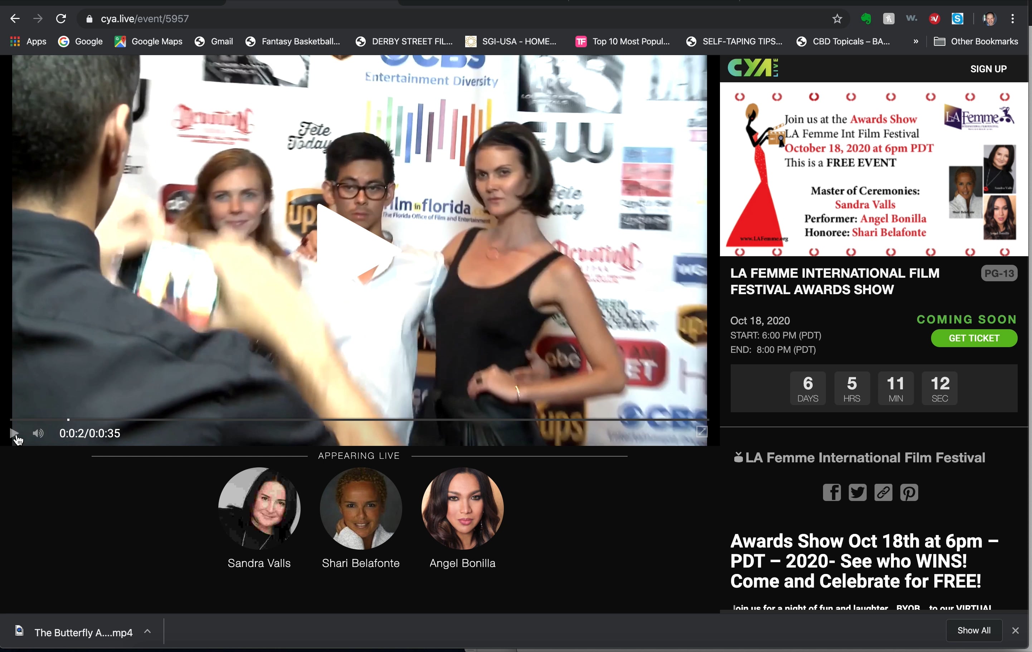Share event via Twitter icon
The width and height of the screenshot is (1032, 652).
pyautogui.click(x=857, y=492)
